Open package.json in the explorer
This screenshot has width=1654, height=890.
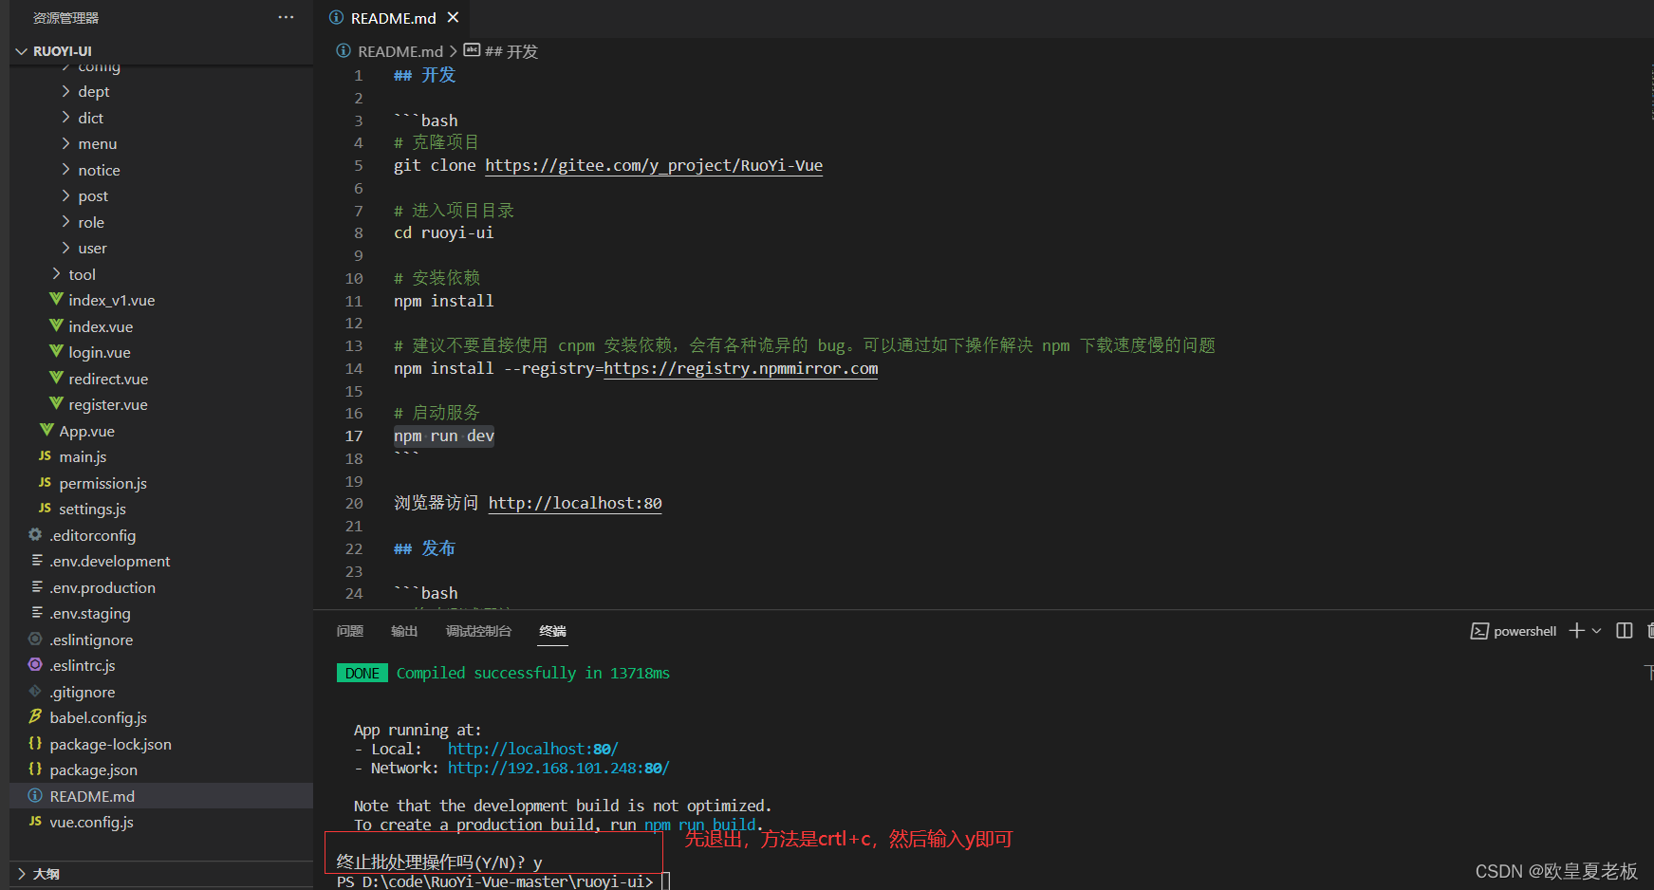(94, 769)
